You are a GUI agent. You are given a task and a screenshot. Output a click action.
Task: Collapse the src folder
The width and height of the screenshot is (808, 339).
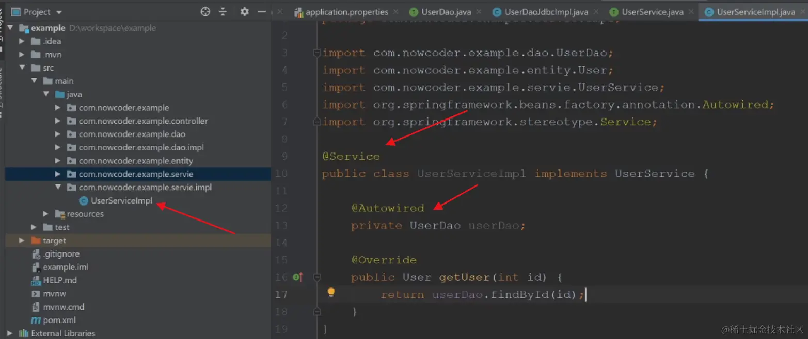click(x=22, y=67)
